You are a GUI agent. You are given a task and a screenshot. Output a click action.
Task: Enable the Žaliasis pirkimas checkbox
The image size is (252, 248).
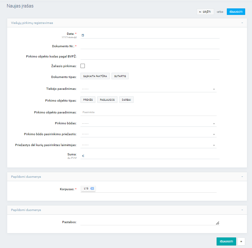pyautogui.click(x=83, y=66)
